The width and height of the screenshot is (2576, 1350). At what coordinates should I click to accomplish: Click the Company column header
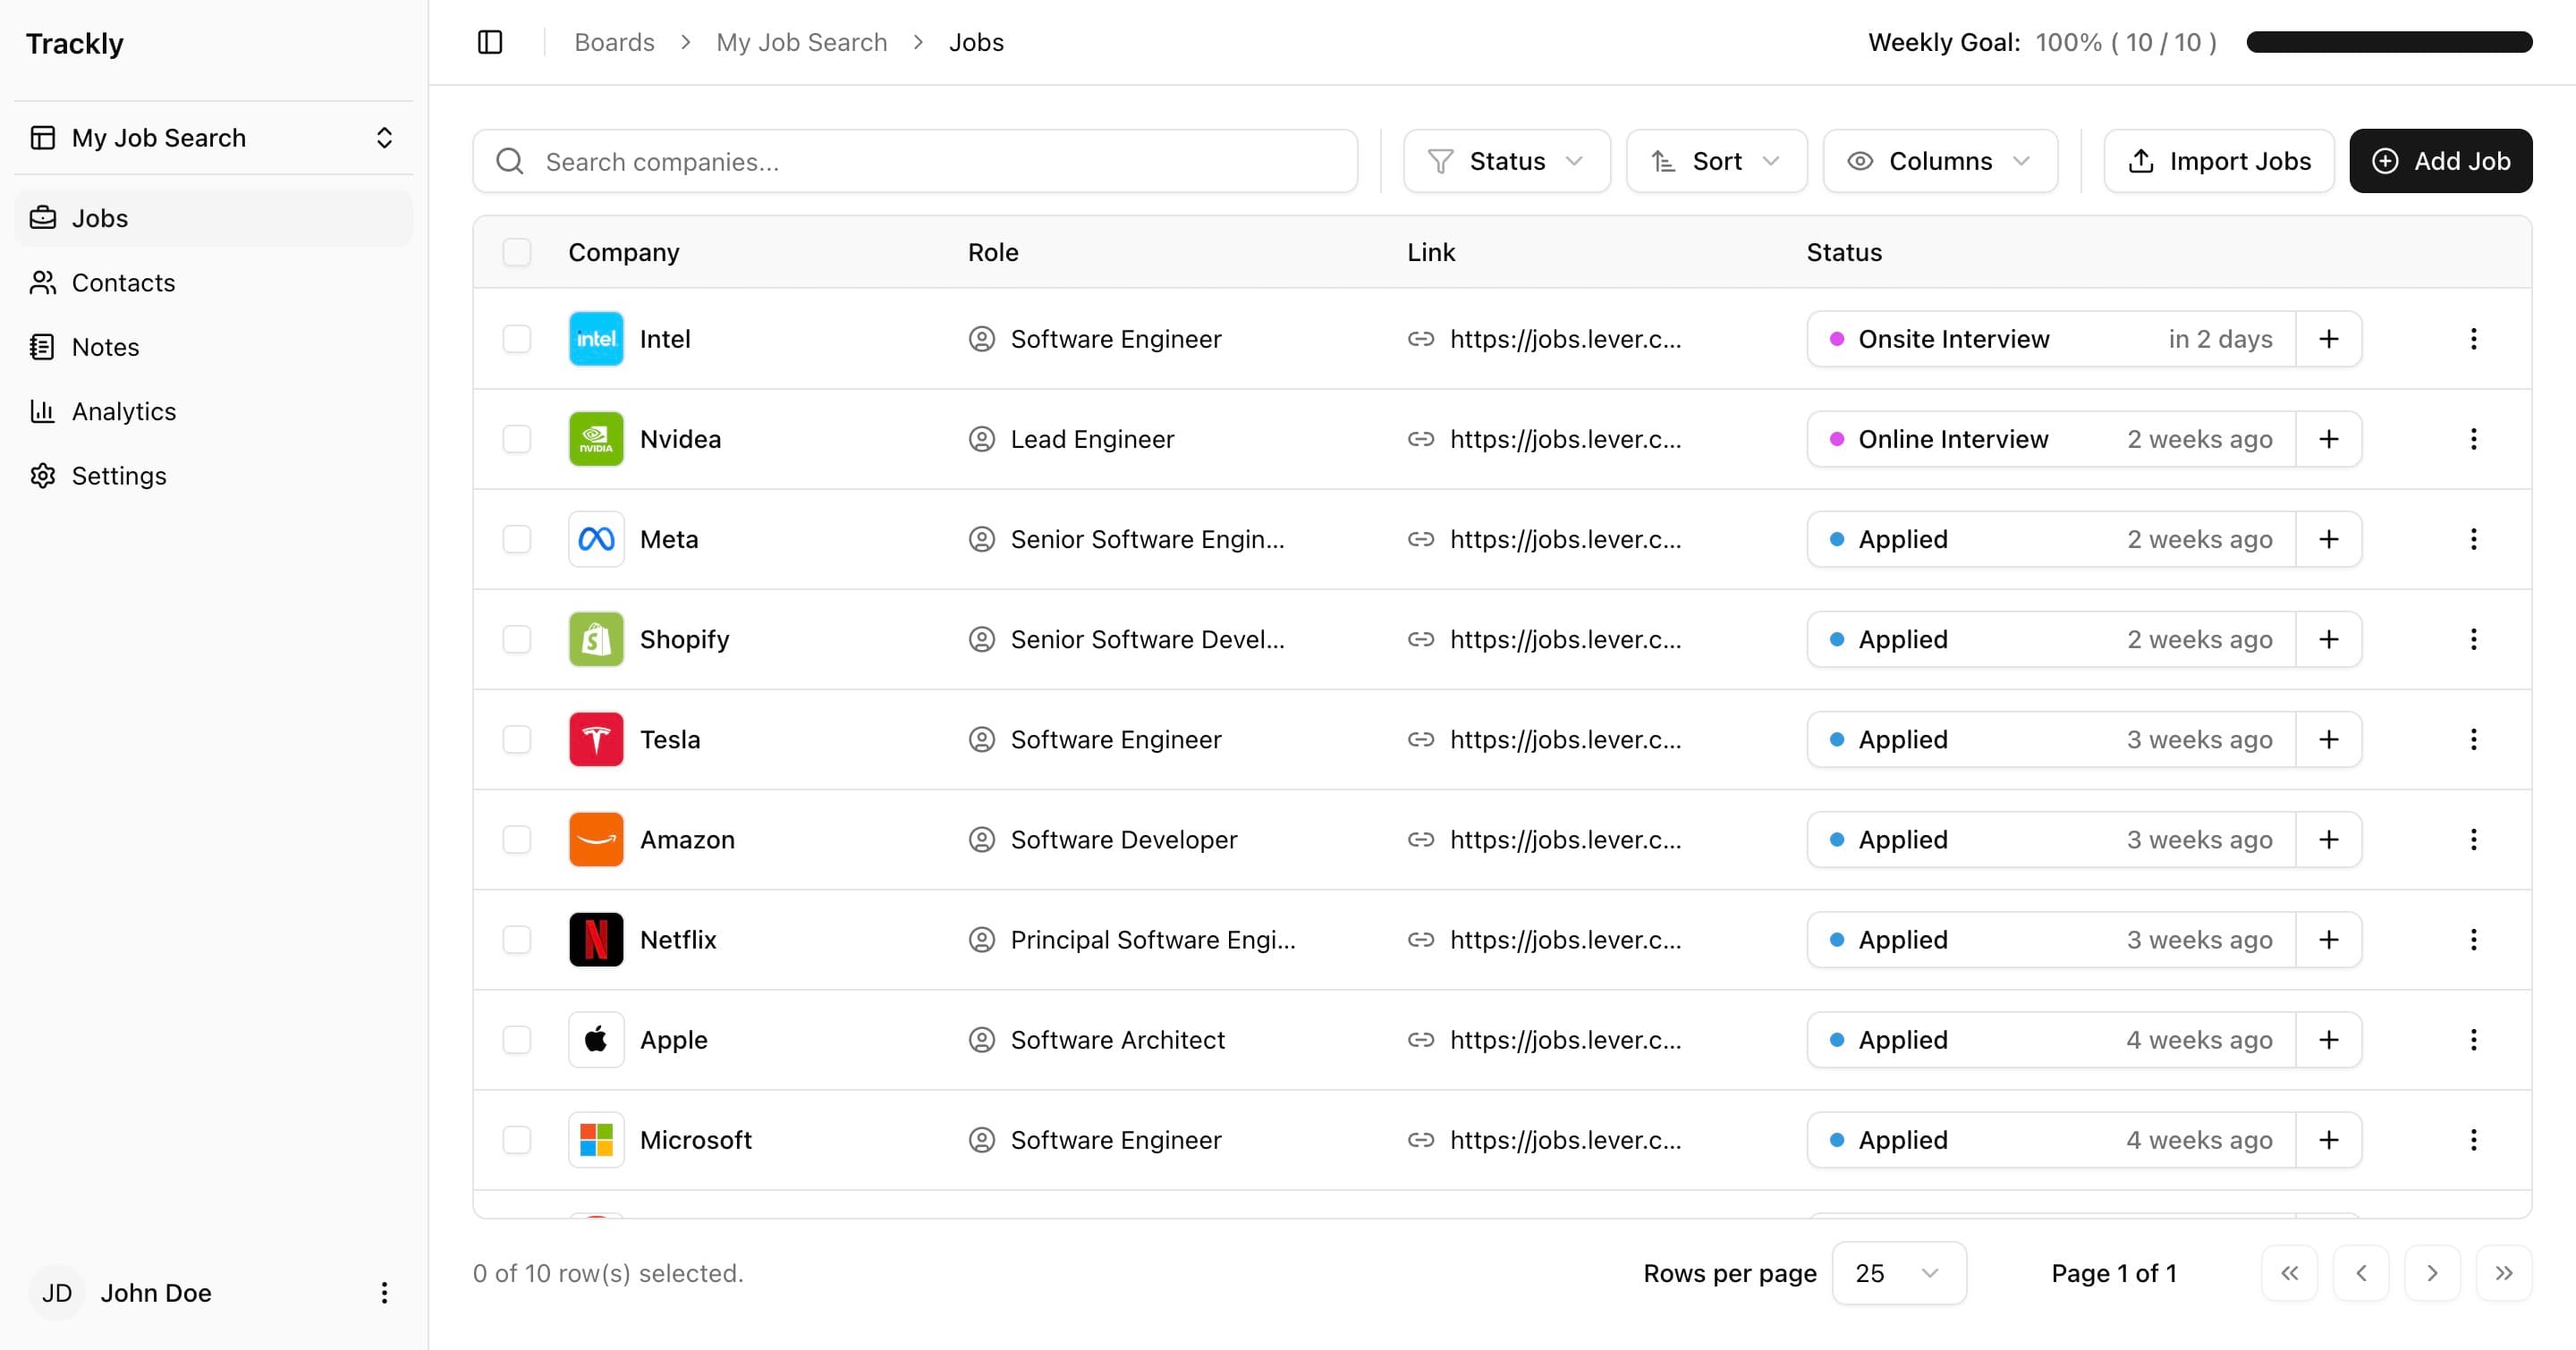624,252
